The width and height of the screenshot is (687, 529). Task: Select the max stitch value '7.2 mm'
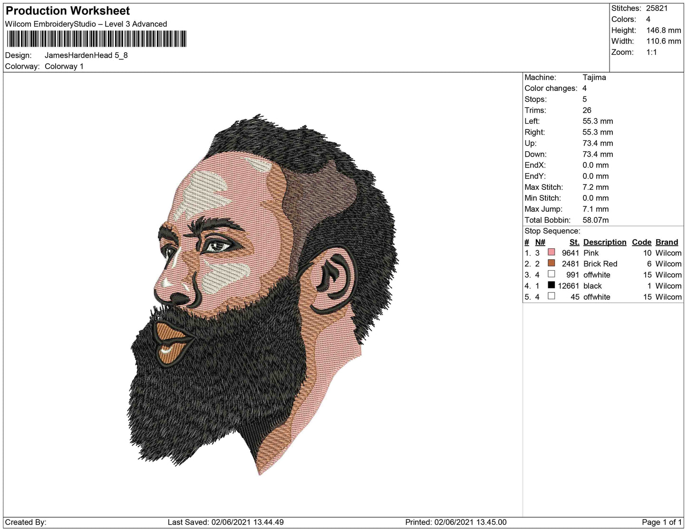point(596,187)
